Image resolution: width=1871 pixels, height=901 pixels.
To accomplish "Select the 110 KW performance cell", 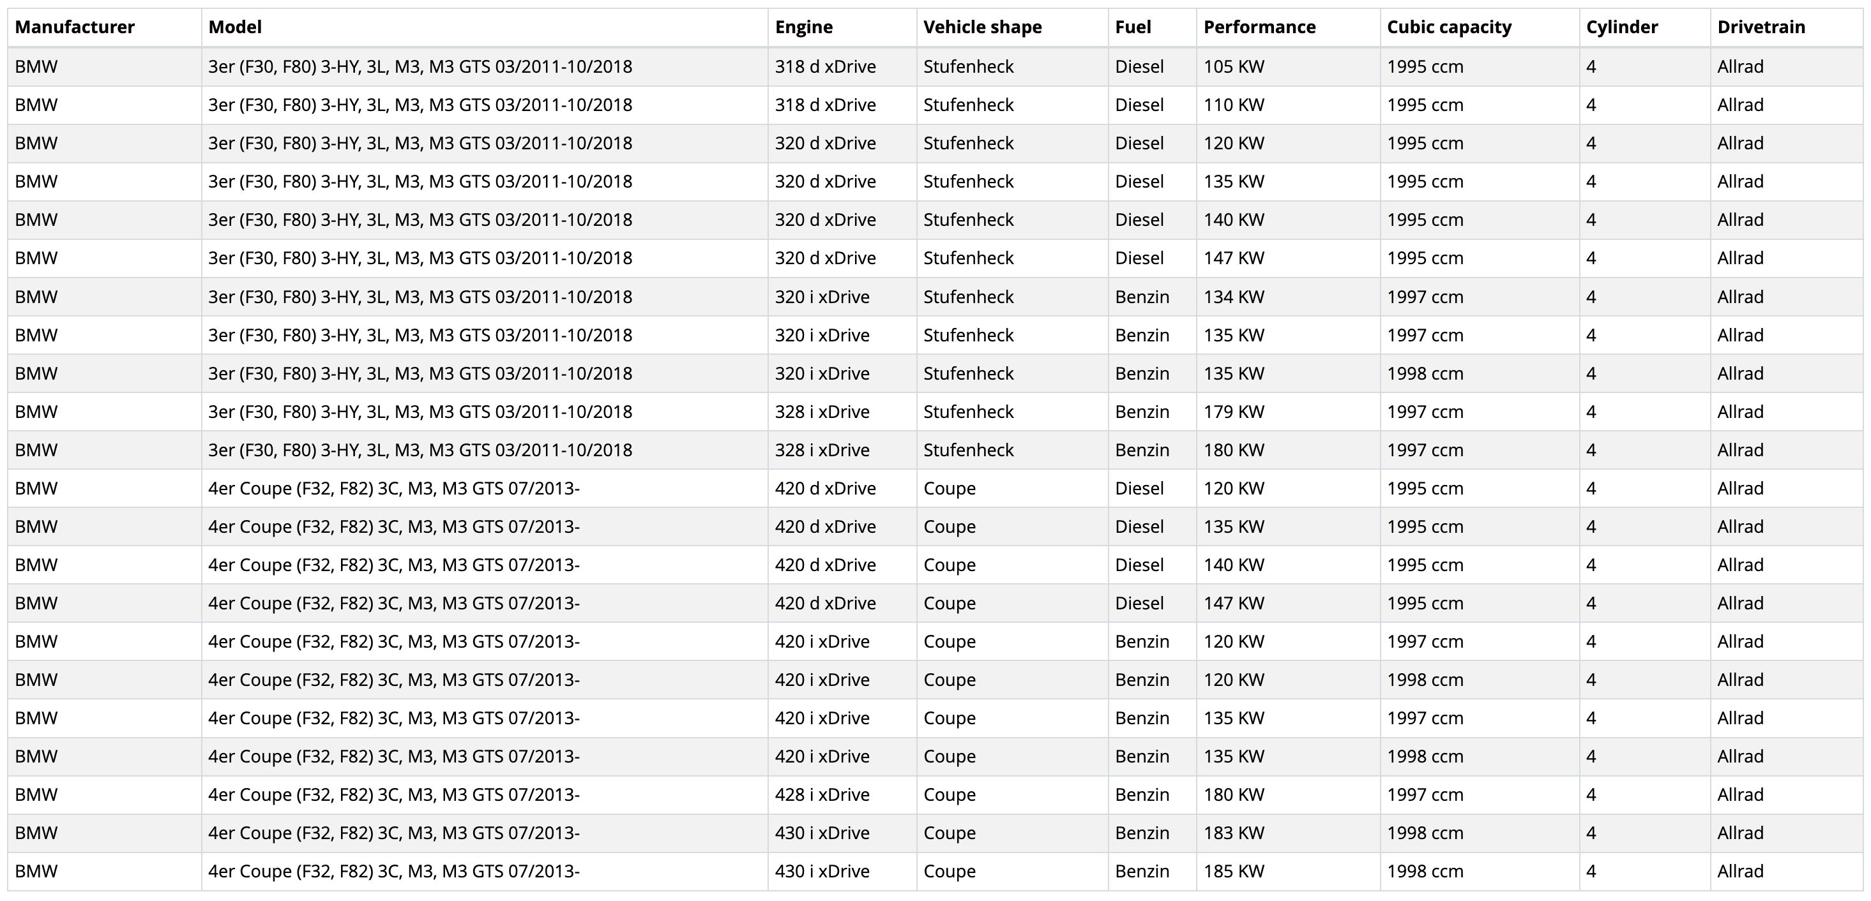I will pos(1233,105).
